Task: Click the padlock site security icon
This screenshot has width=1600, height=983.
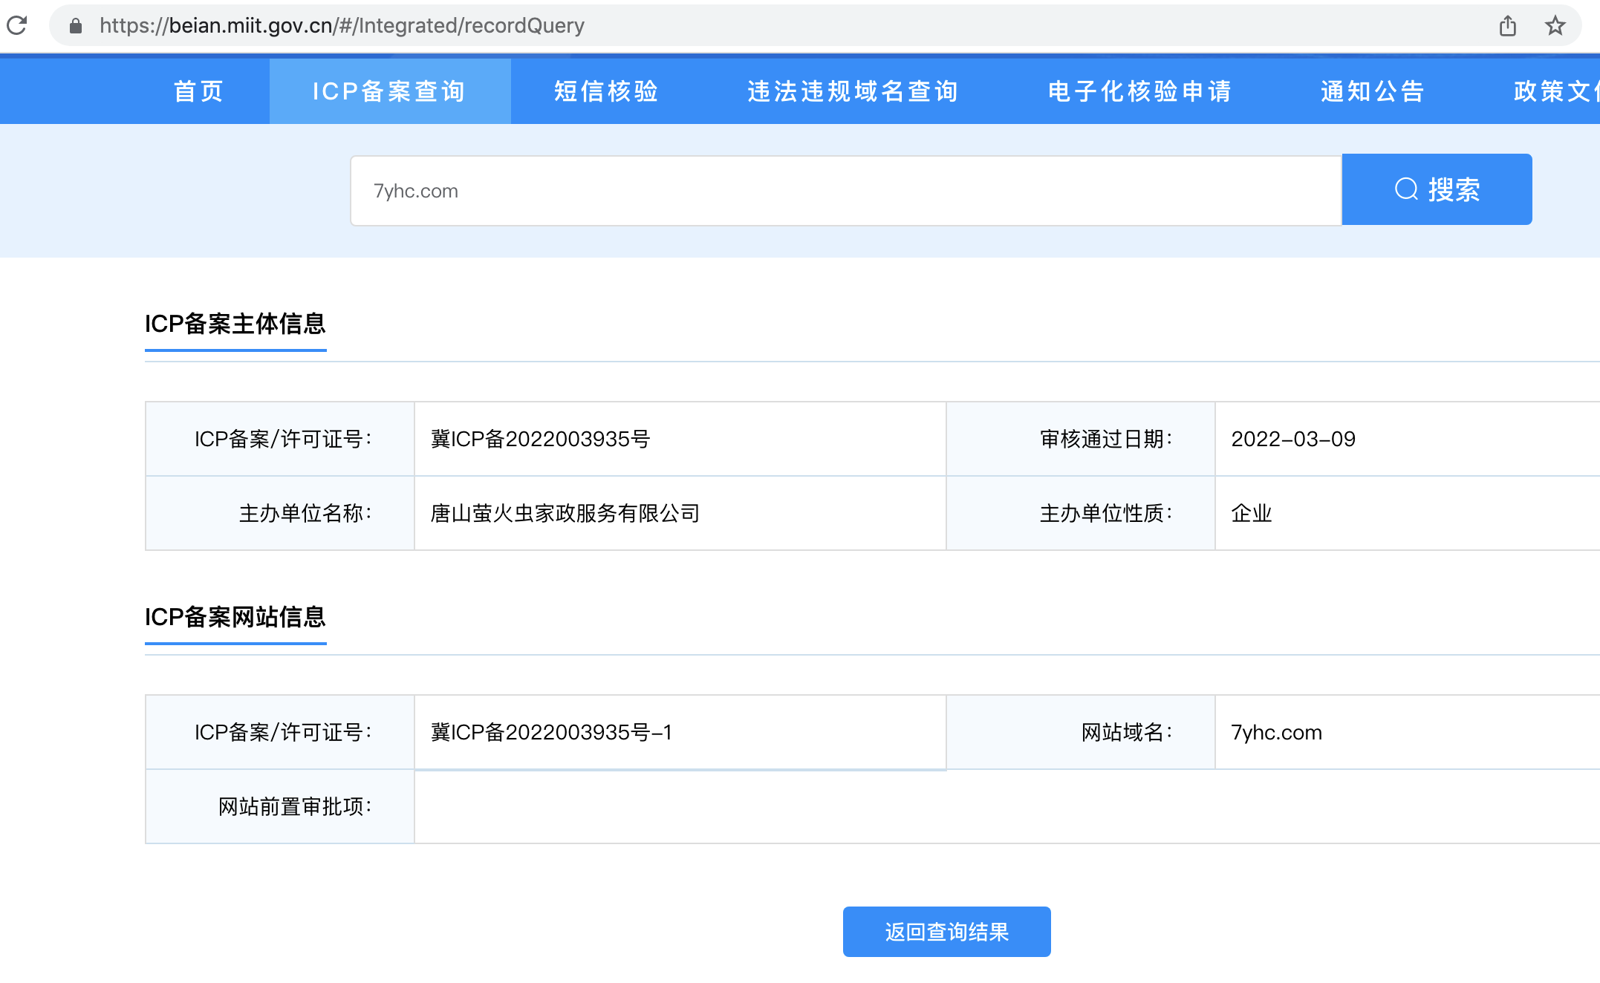Action: coord(75,26)
